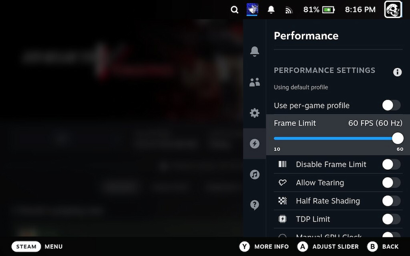Open notifications bell in the top bar
The width and height of the screenshot is (410, 256).
coord(271,10)
